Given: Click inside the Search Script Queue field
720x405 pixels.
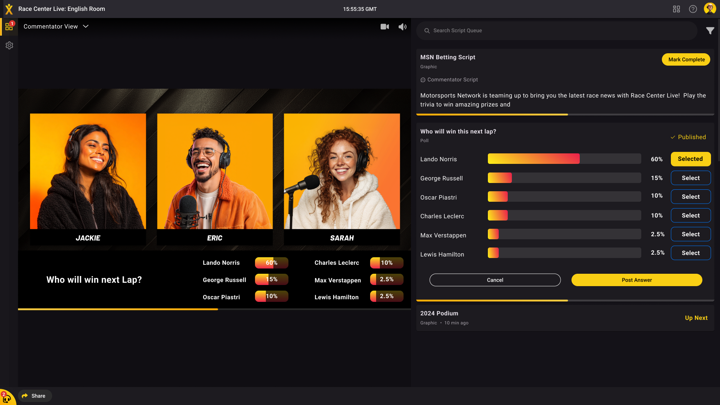Looking at the screenshot, I should 525,30.
